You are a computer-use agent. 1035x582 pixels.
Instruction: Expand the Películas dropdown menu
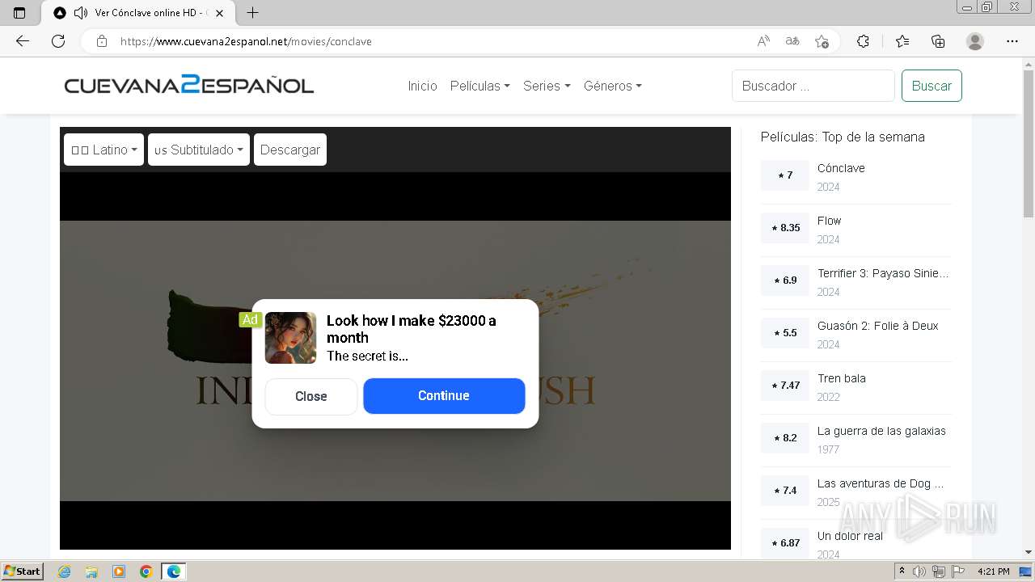click(480, 86)
